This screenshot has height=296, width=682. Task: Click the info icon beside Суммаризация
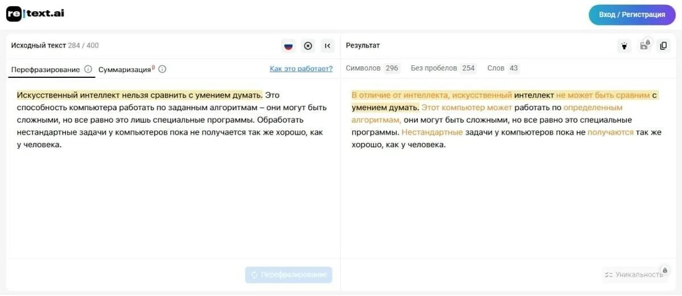(162, 69)
